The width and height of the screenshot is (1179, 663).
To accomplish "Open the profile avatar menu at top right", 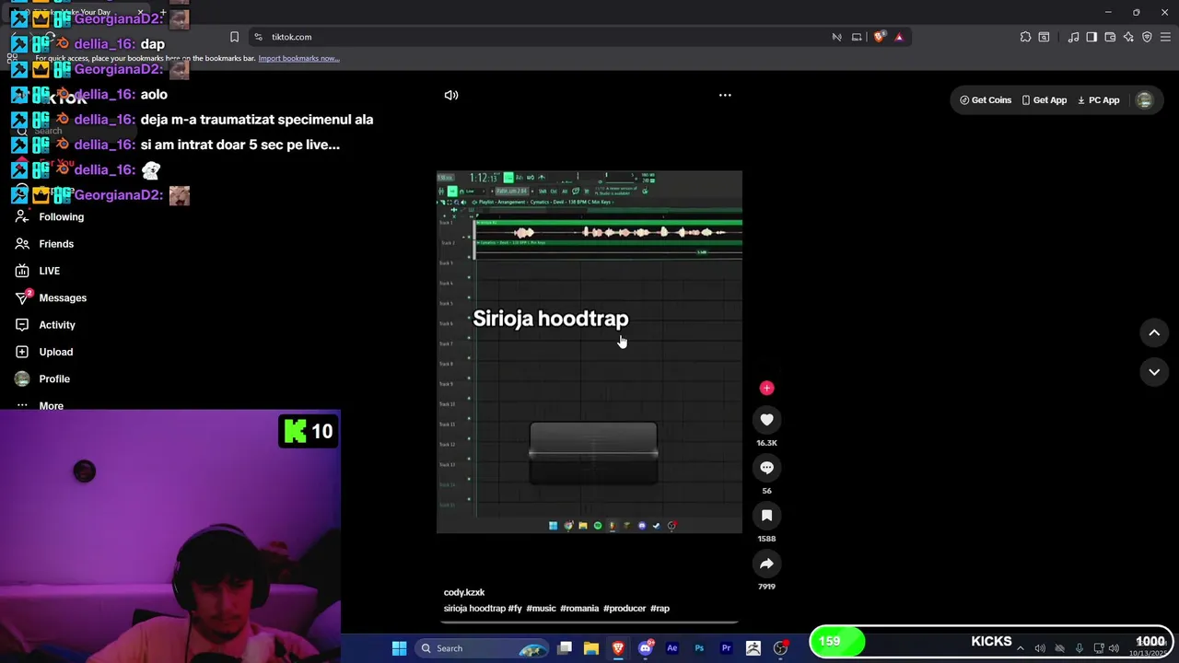I will [x=1144, y=100].
